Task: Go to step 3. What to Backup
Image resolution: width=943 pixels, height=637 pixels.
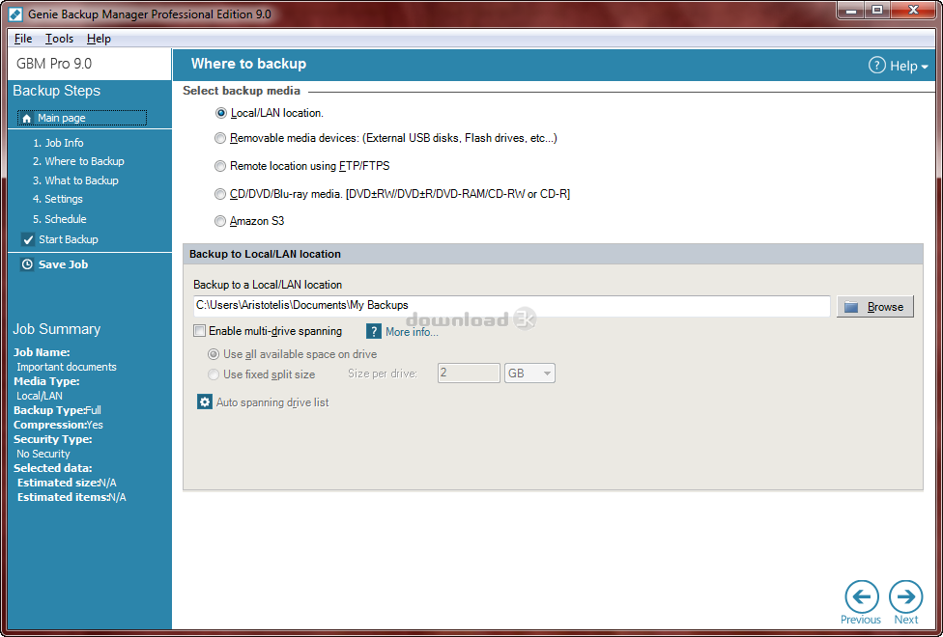Action: pos(75,180)
